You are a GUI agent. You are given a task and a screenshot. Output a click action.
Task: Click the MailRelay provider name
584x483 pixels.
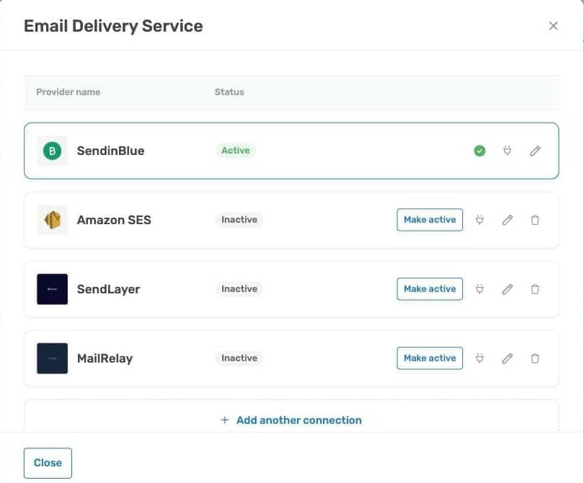point(105,358)
